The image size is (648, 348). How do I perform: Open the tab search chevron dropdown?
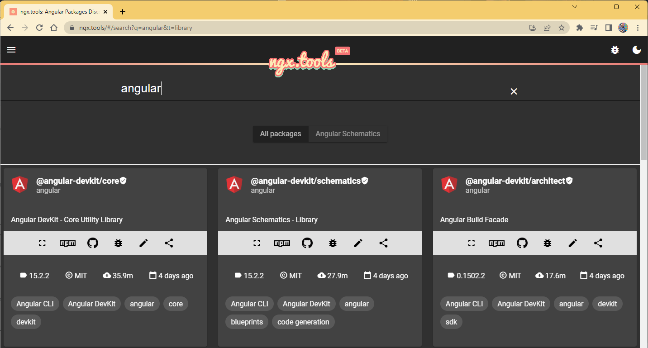575,7
